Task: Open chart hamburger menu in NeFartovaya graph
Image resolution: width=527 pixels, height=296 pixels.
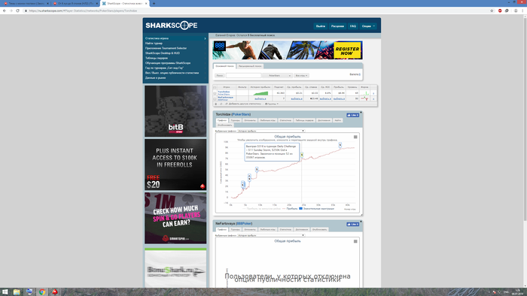Action: click(x=355, y=241)
